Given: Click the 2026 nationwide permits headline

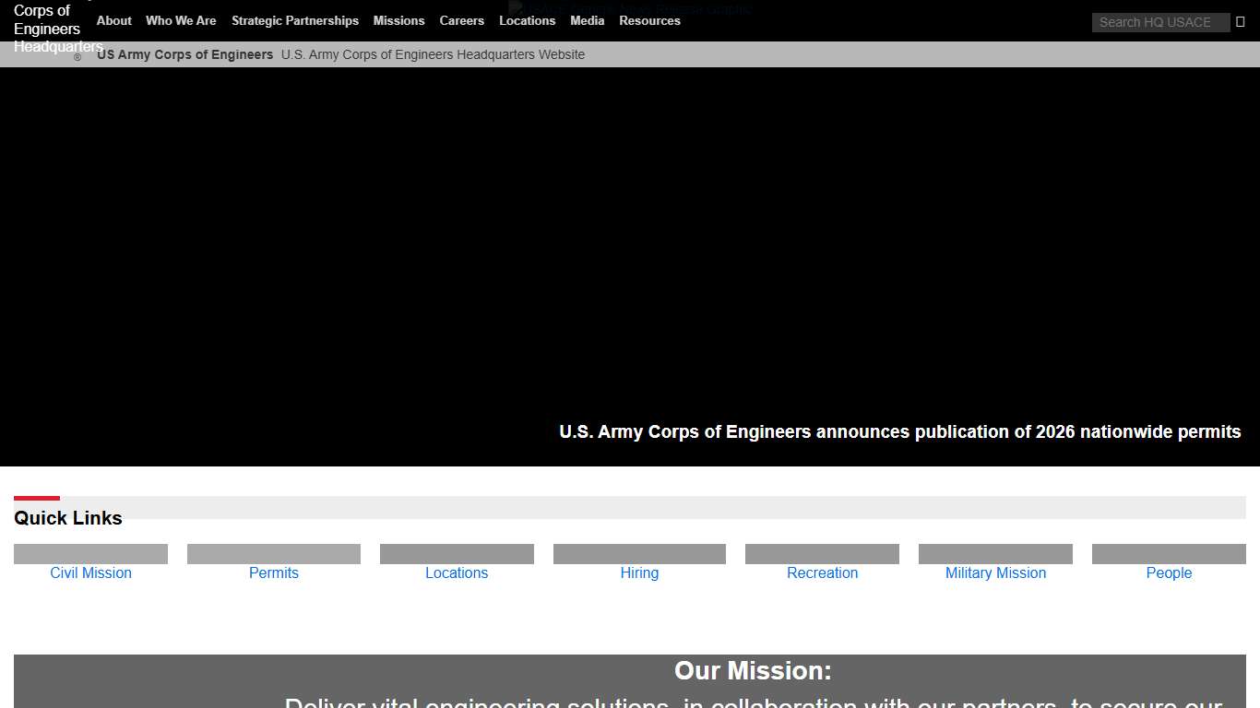Looking at the screenshot, I should pos(899,431).
